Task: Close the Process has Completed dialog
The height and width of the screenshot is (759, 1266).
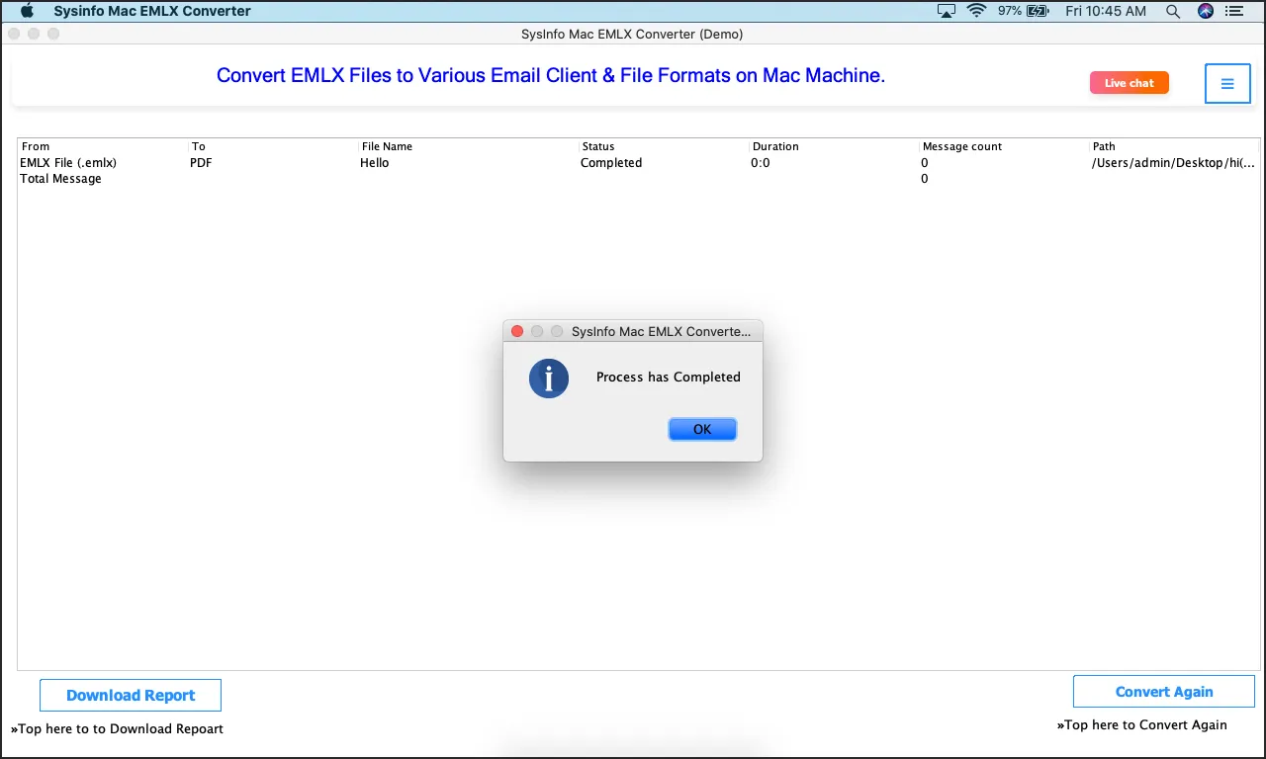Action: click(x=517, y=331)
